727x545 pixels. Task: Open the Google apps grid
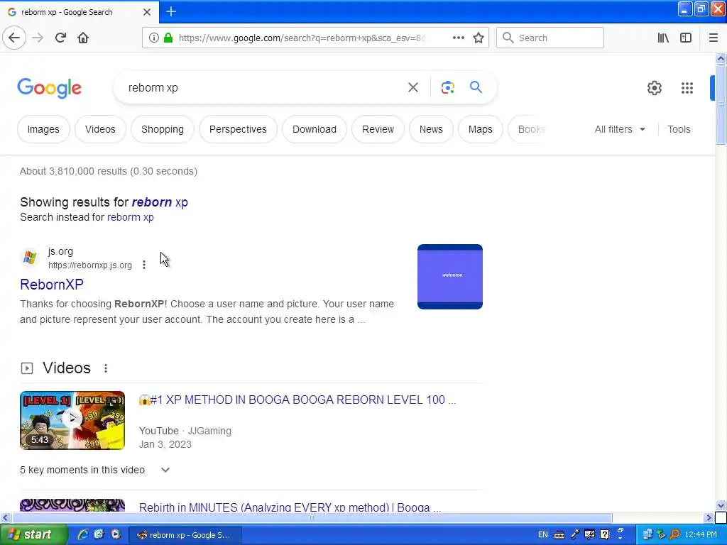click(x=687, y=87)
